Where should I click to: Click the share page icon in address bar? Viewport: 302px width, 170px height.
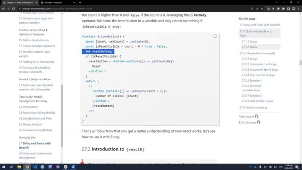(257, 8)
